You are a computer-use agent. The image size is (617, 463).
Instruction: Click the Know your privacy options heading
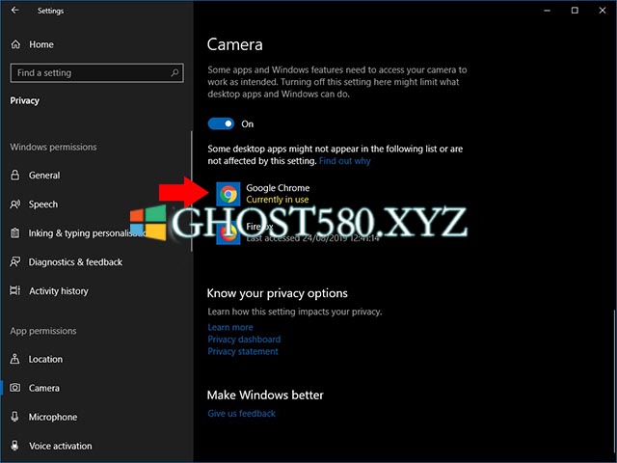(x=277, y=293)
